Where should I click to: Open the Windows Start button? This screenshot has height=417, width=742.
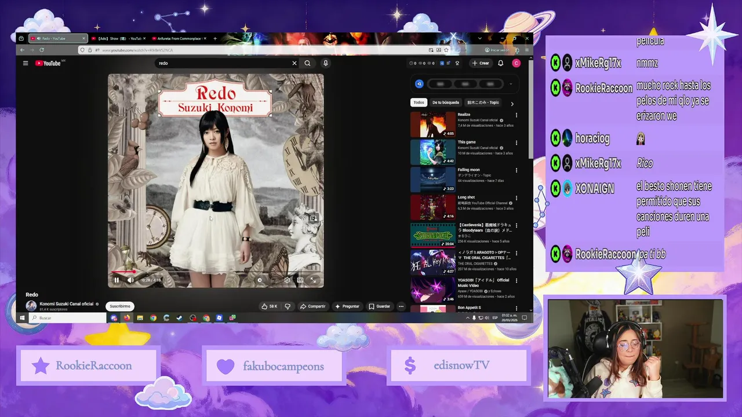click(x=23, y=317)
